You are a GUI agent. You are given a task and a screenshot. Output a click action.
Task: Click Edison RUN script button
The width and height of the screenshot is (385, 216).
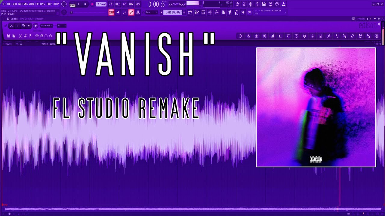click(x=288, y=36)
